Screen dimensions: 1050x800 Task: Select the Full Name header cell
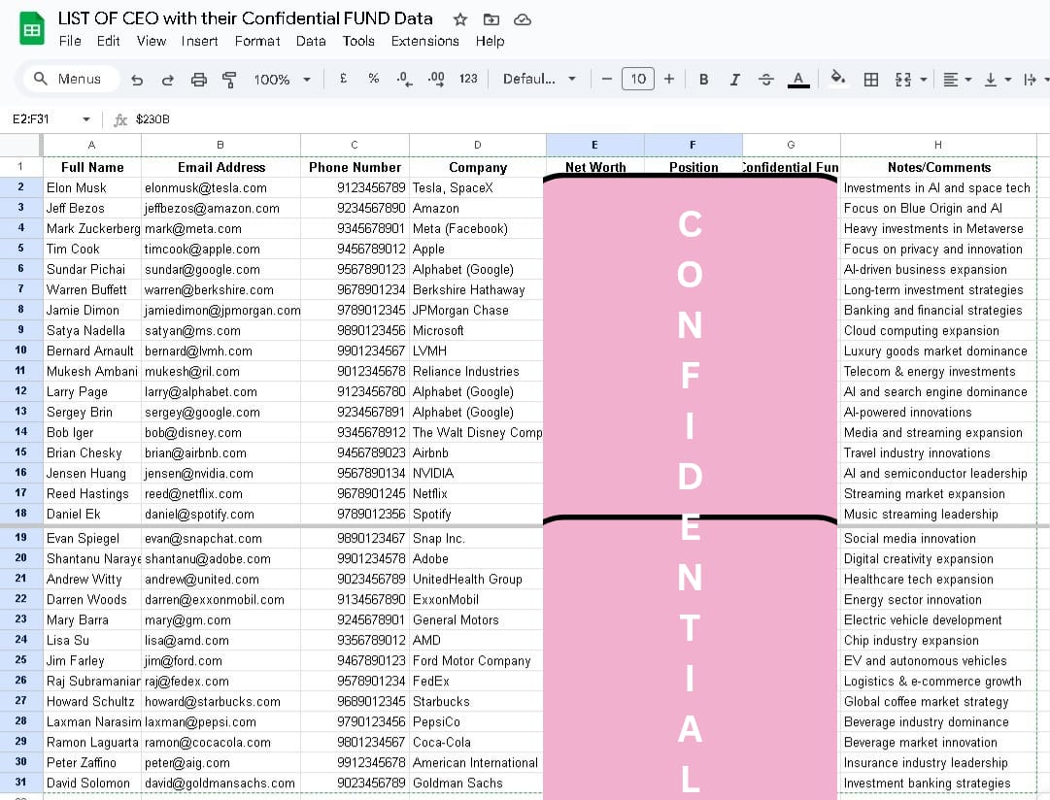point(91,167)
